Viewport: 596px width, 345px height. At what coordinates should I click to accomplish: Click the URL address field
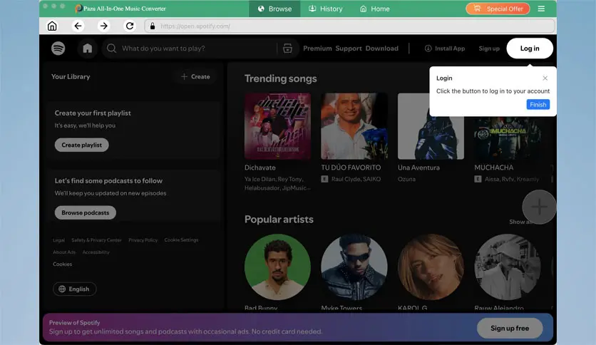pyautogui.click(x=350, y=26)
